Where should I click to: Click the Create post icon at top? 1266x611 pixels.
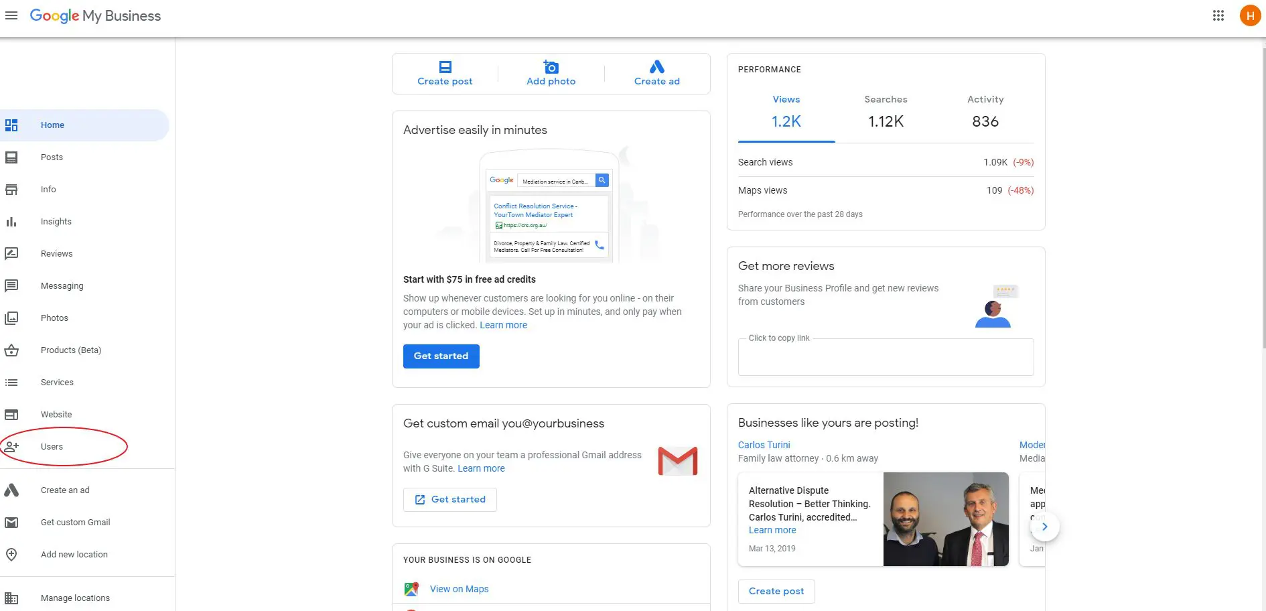point(445,67)
